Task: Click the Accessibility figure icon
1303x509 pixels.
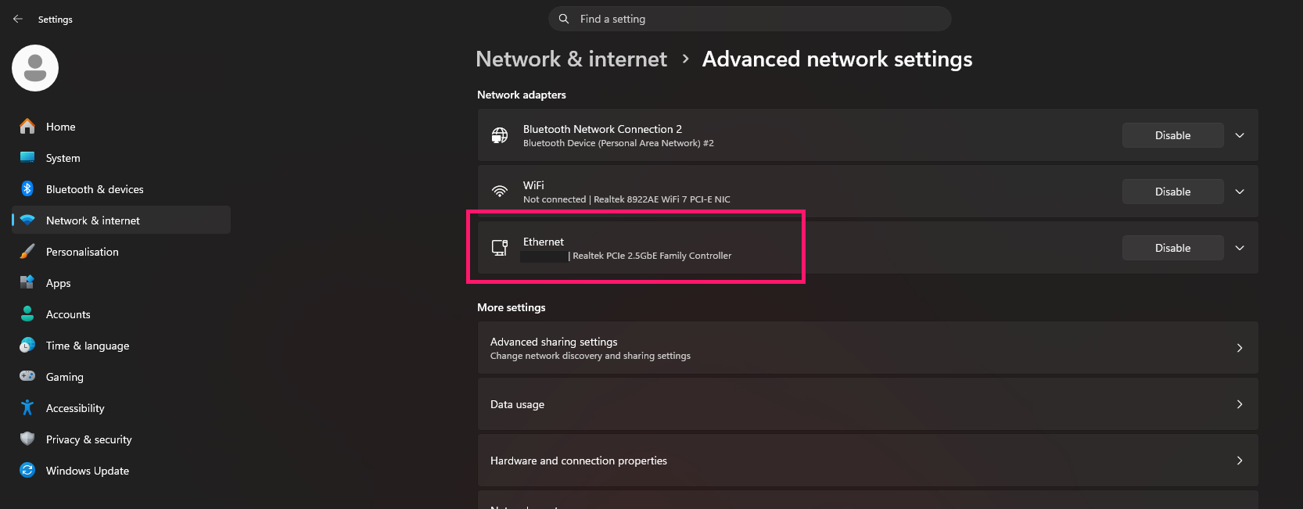Action: click(x=27, y=407)
